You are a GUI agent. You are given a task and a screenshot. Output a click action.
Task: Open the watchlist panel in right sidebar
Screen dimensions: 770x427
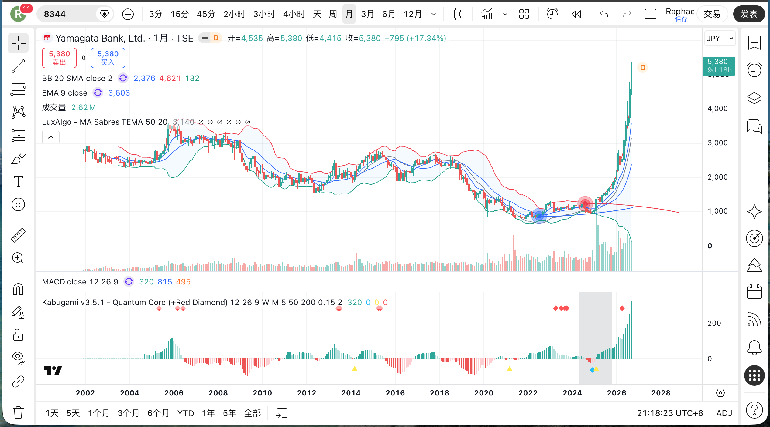(x=755, y=43)
